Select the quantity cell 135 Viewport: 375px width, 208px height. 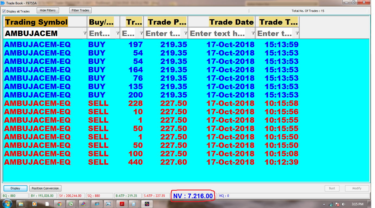coord(136,86)
